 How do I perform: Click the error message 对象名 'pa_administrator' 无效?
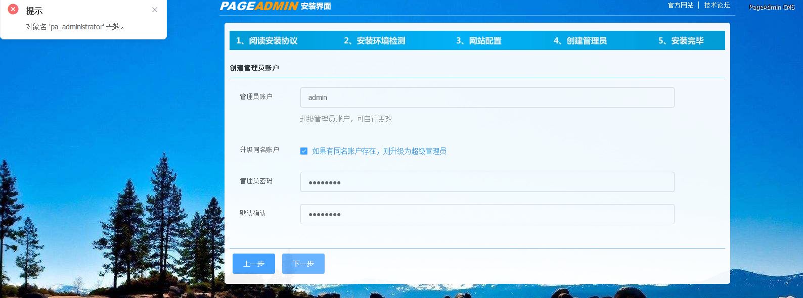(75, 27)
